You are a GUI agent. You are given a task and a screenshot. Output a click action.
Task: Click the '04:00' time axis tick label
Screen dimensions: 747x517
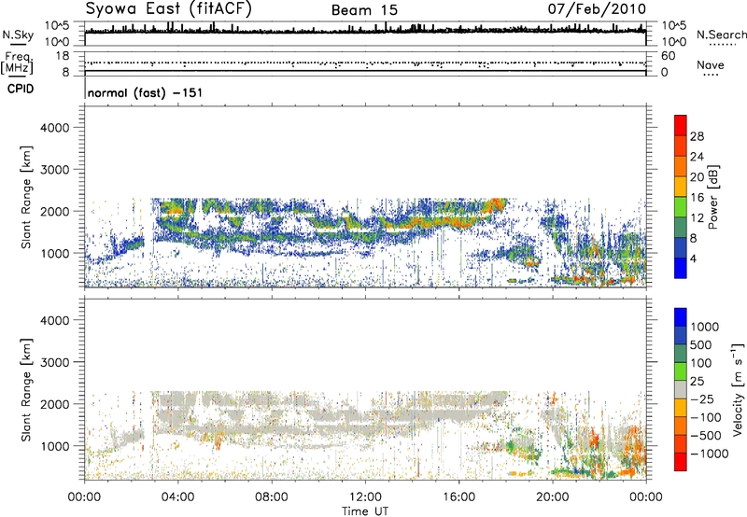tap(177, 497)
